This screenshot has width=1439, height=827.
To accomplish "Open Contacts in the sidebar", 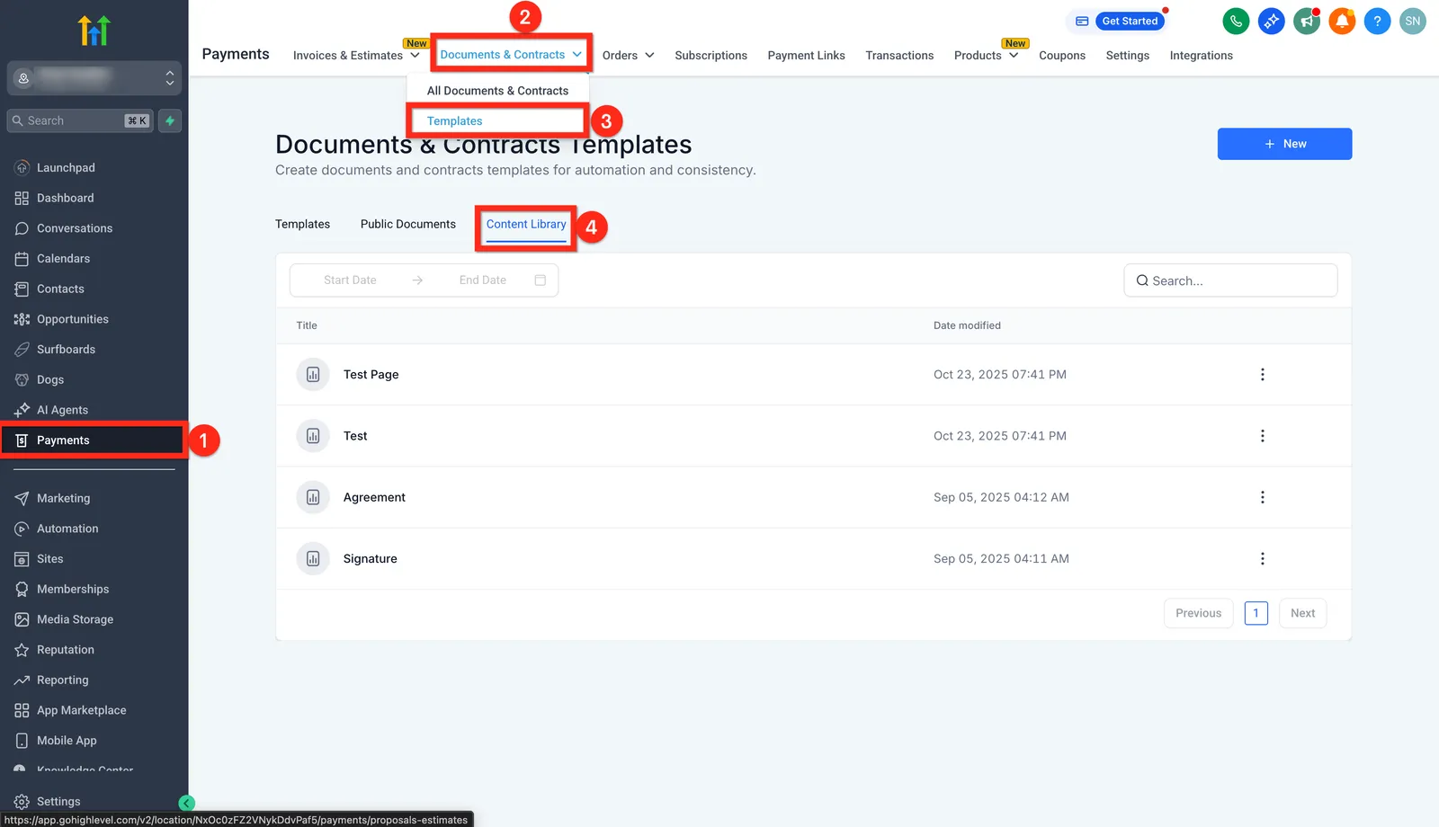I will coord(60,289).
